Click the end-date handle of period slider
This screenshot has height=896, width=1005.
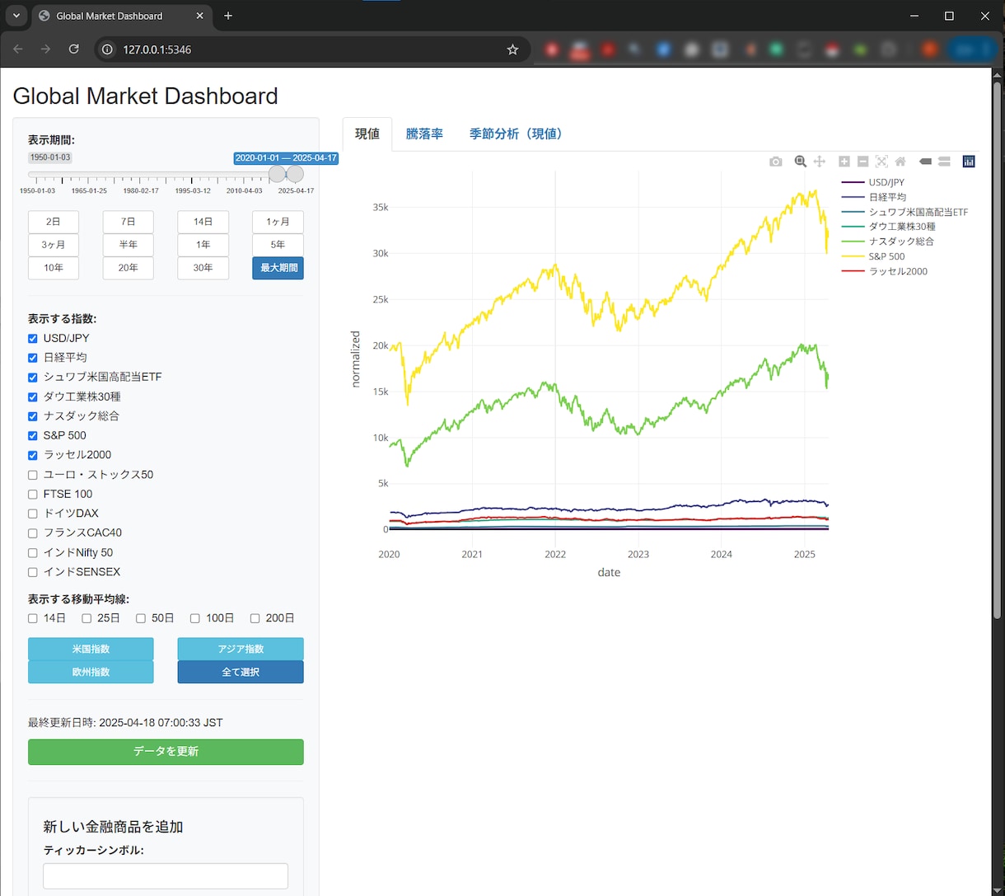(295, 174)
